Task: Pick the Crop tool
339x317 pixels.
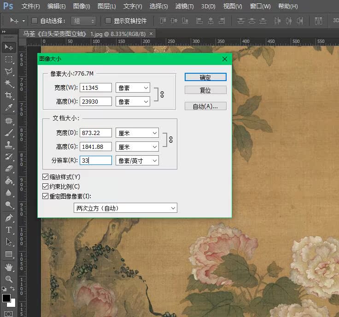Action: coord(9,95)
